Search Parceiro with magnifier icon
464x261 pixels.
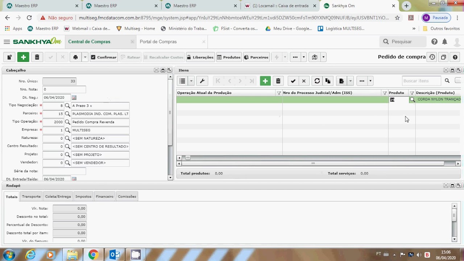[x=67, y=114]
